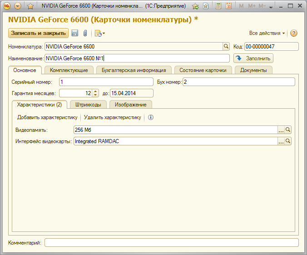Click the Номенклатура input field
This screenshot has width=307, height=255.
tap(134, 47)
